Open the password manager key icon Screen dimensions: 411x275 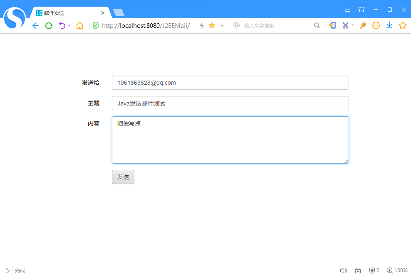pos(362,25)
